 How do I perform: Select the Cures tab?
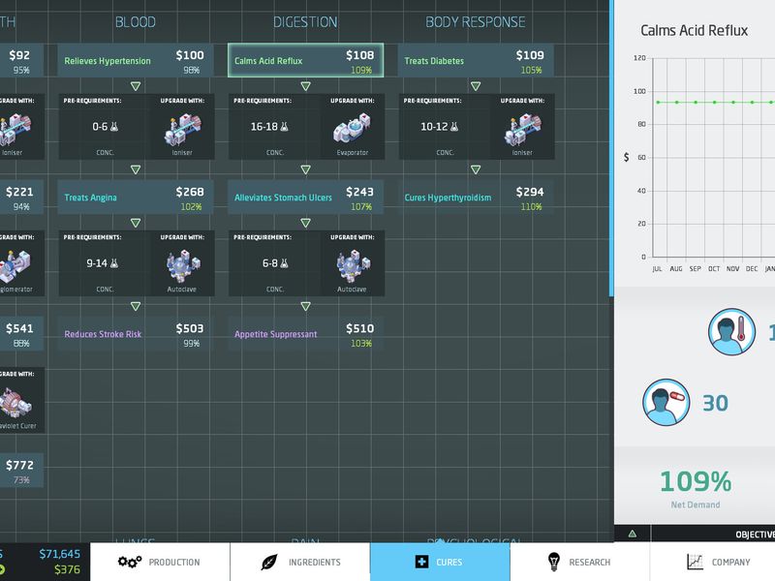[440, 562]
